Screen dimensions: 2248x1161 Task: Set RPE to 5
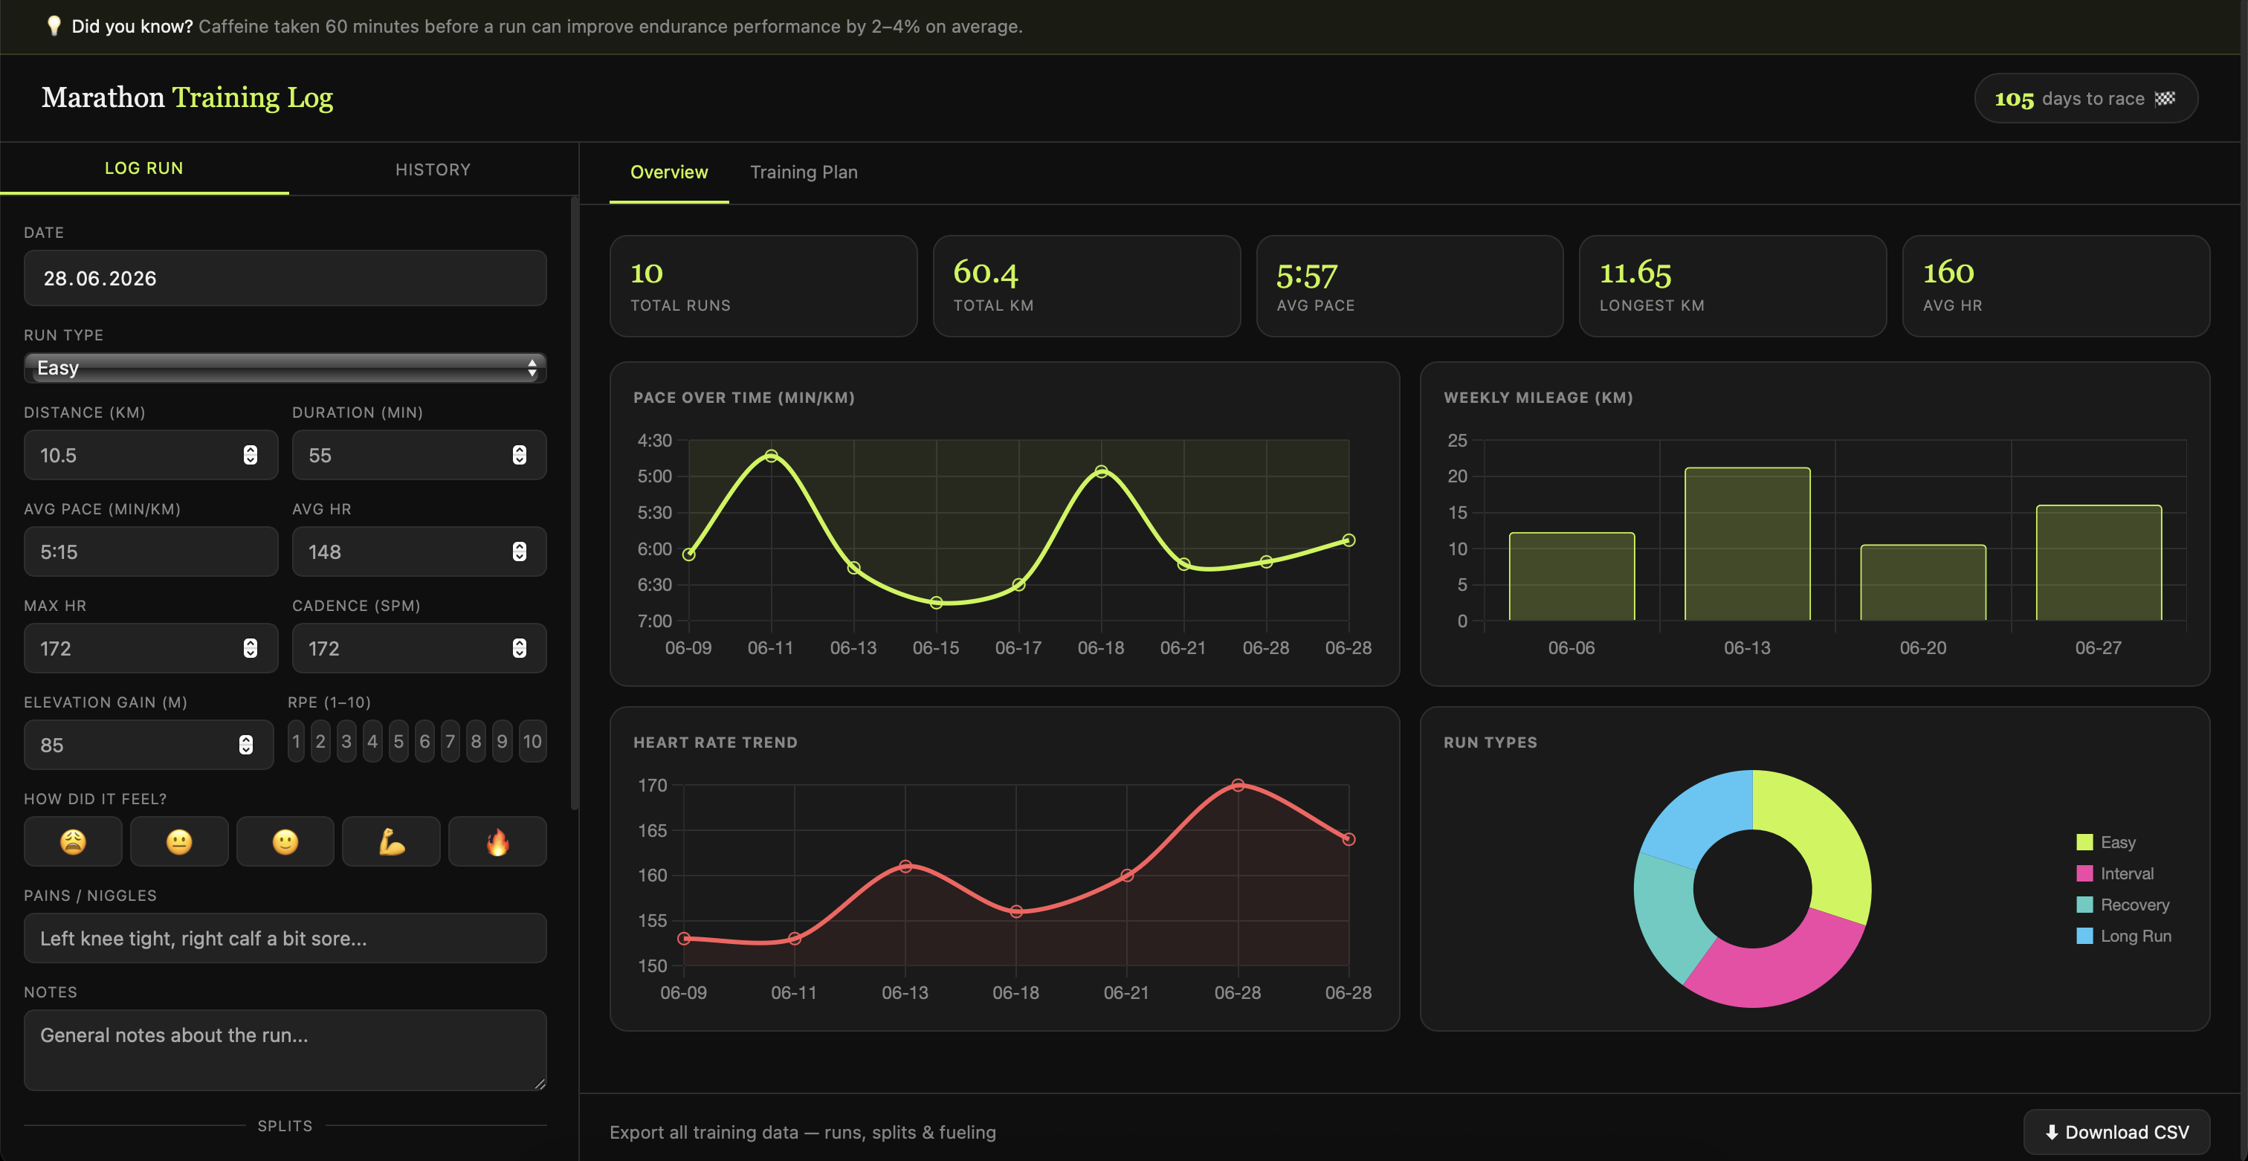coord(398,742)
